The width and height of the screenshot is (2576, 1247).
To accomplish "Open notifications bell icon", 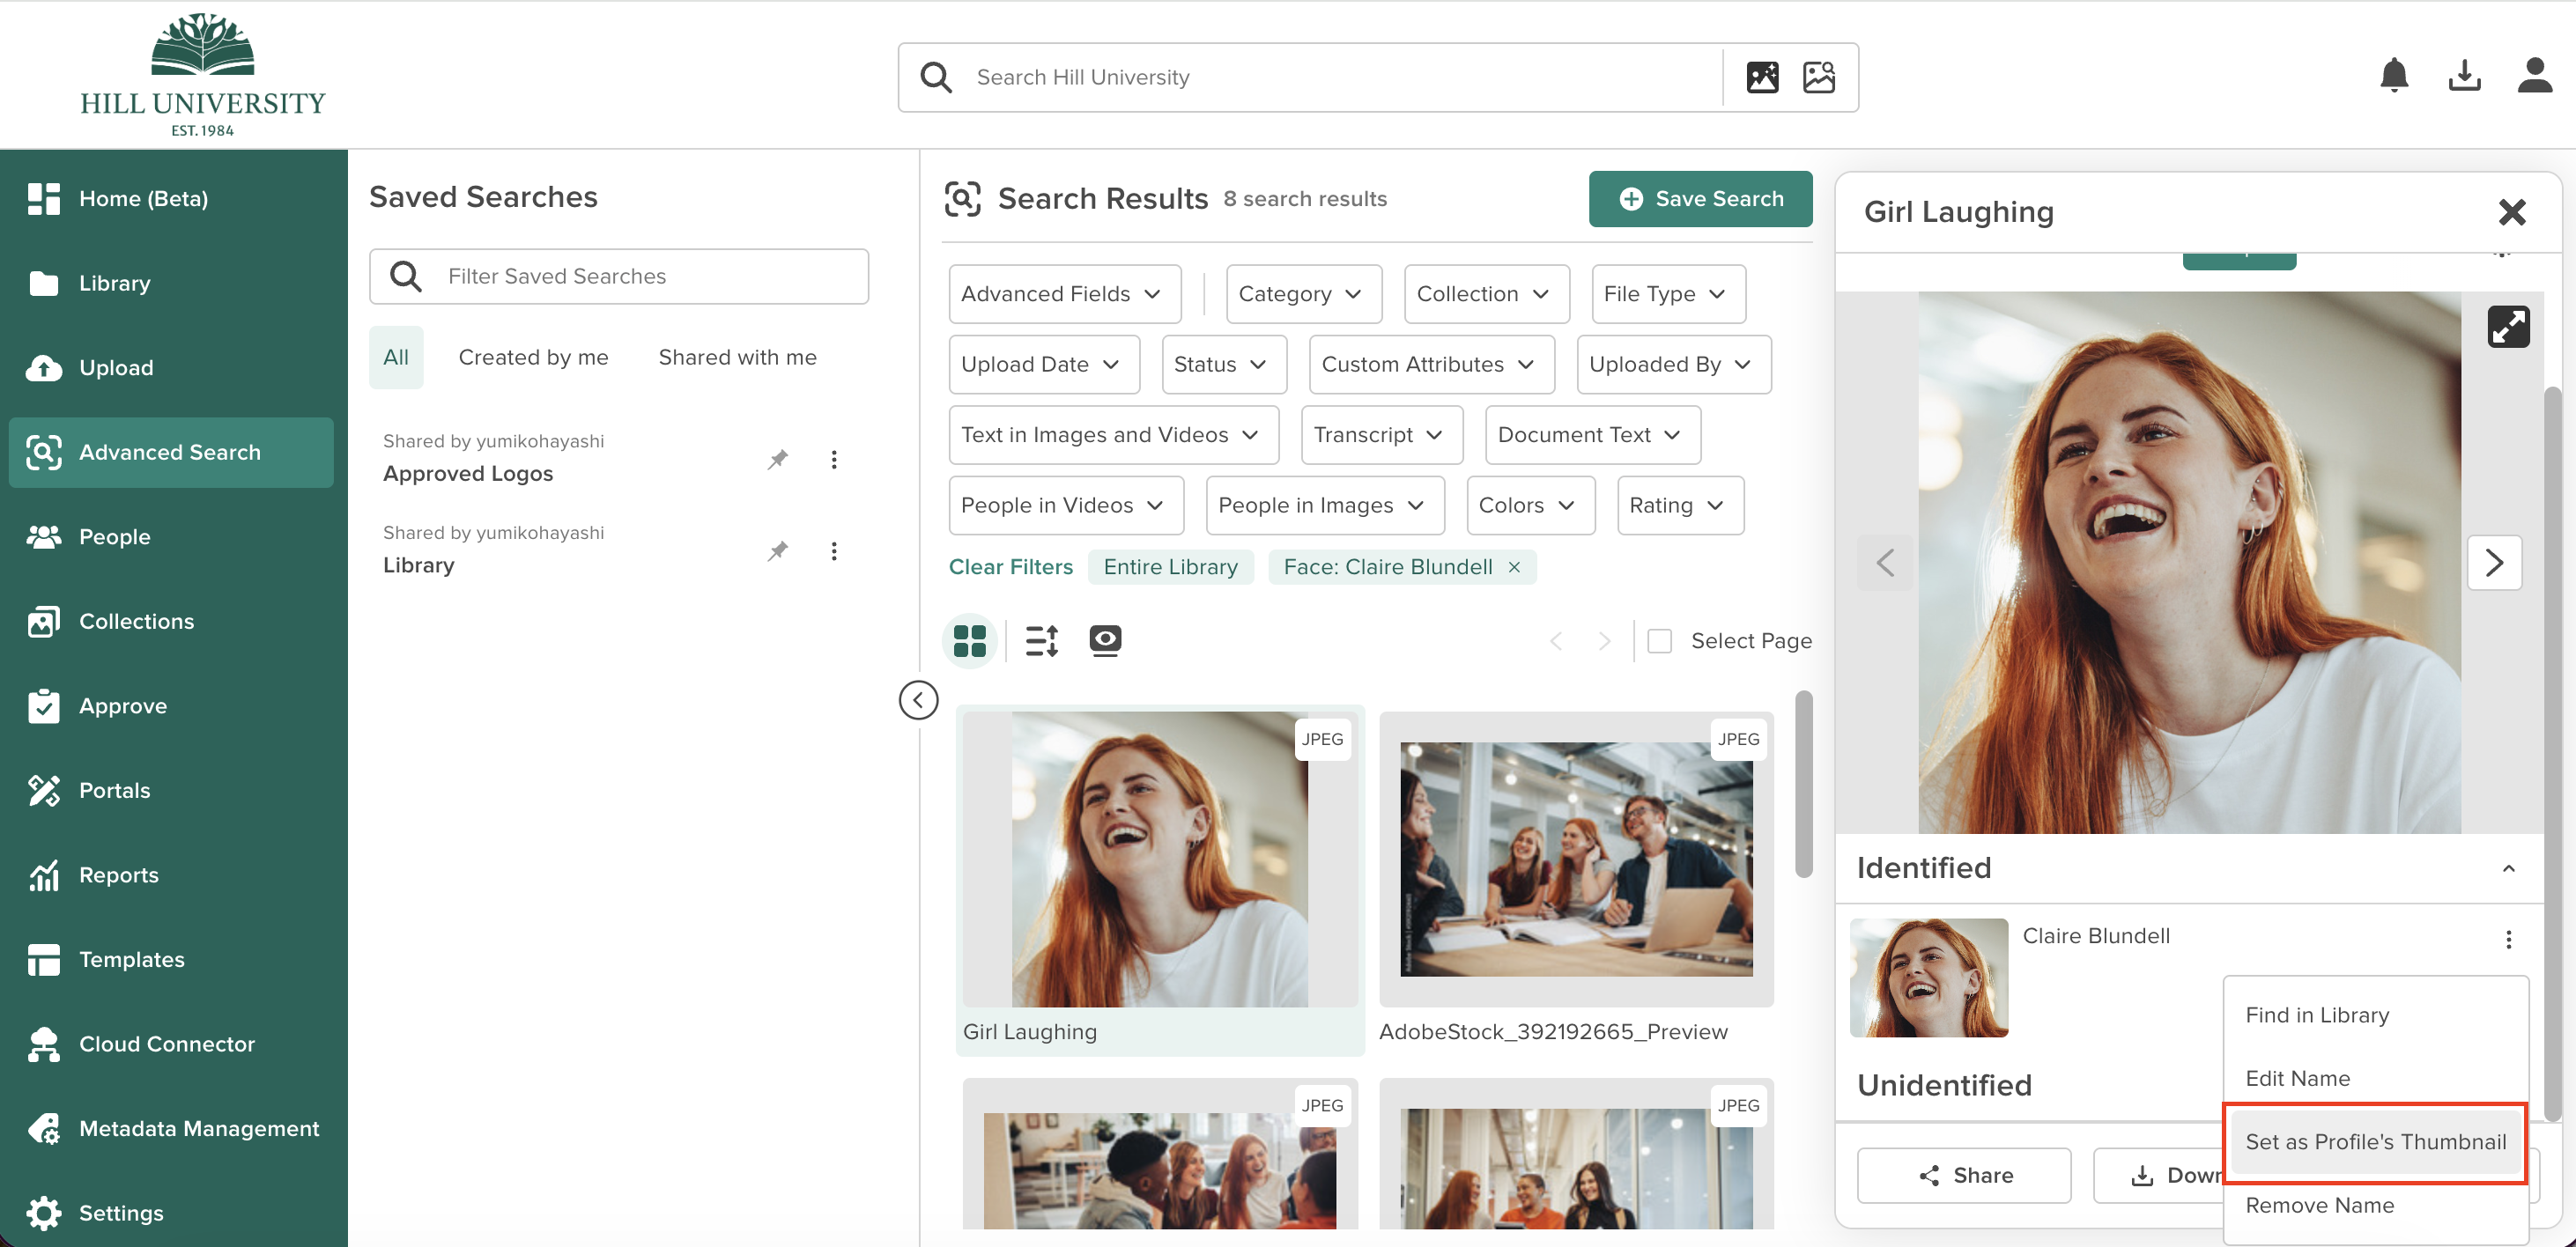I will (2394, 76).
